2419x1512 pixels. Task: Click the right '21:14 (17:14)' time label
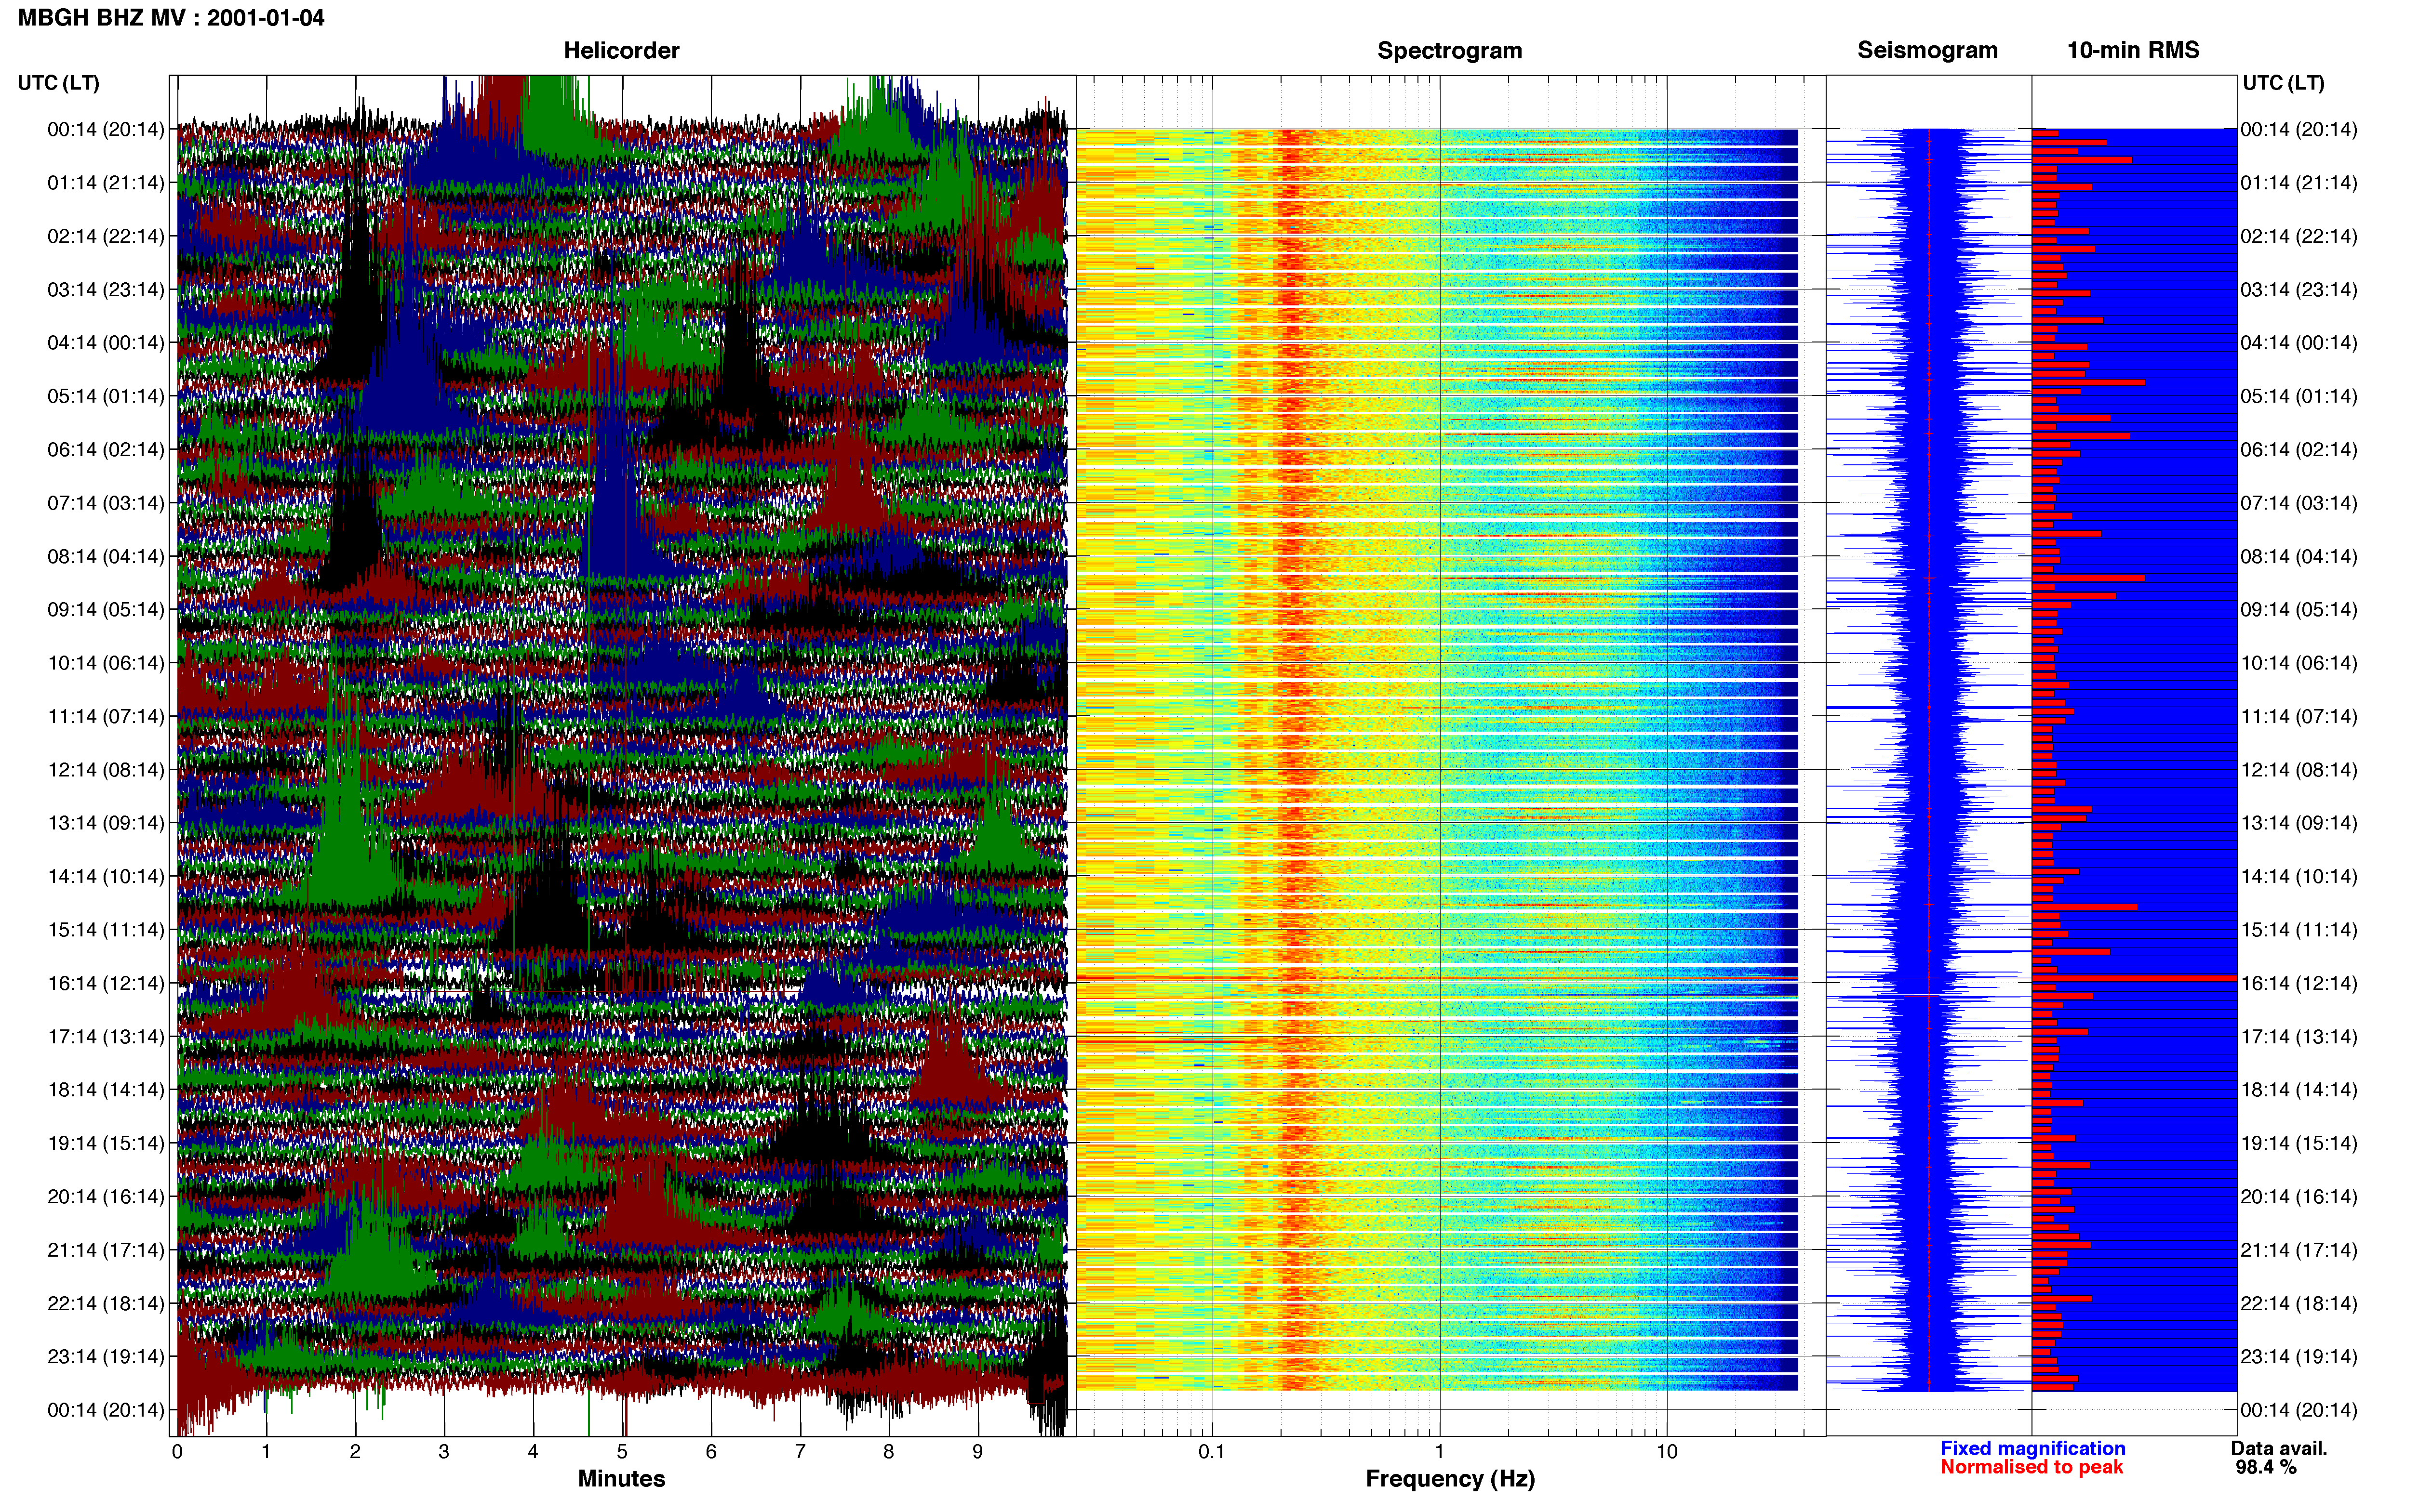(x=2299, y=1250)
